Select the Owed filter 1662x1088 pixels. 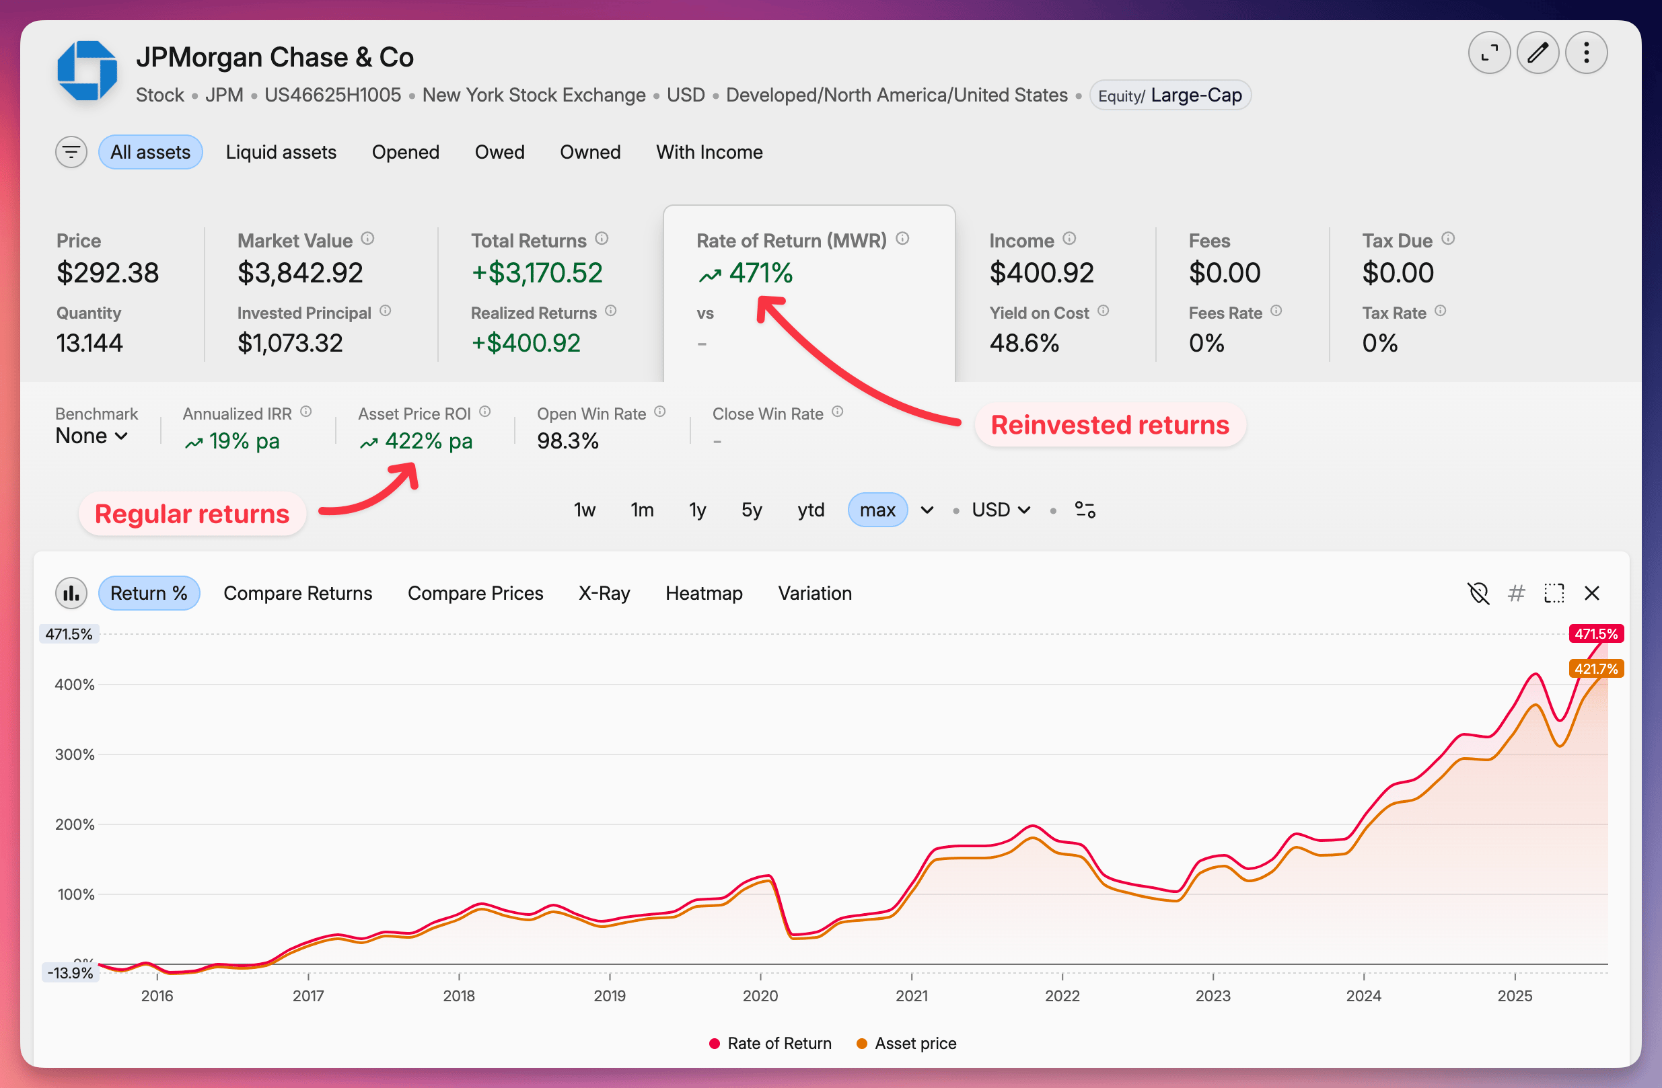point(499,152)
